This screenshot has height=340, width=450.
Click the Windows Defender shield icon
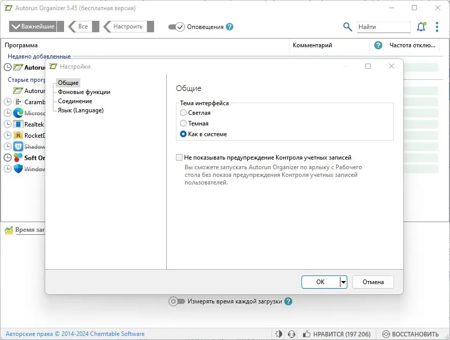pos(18,169)
